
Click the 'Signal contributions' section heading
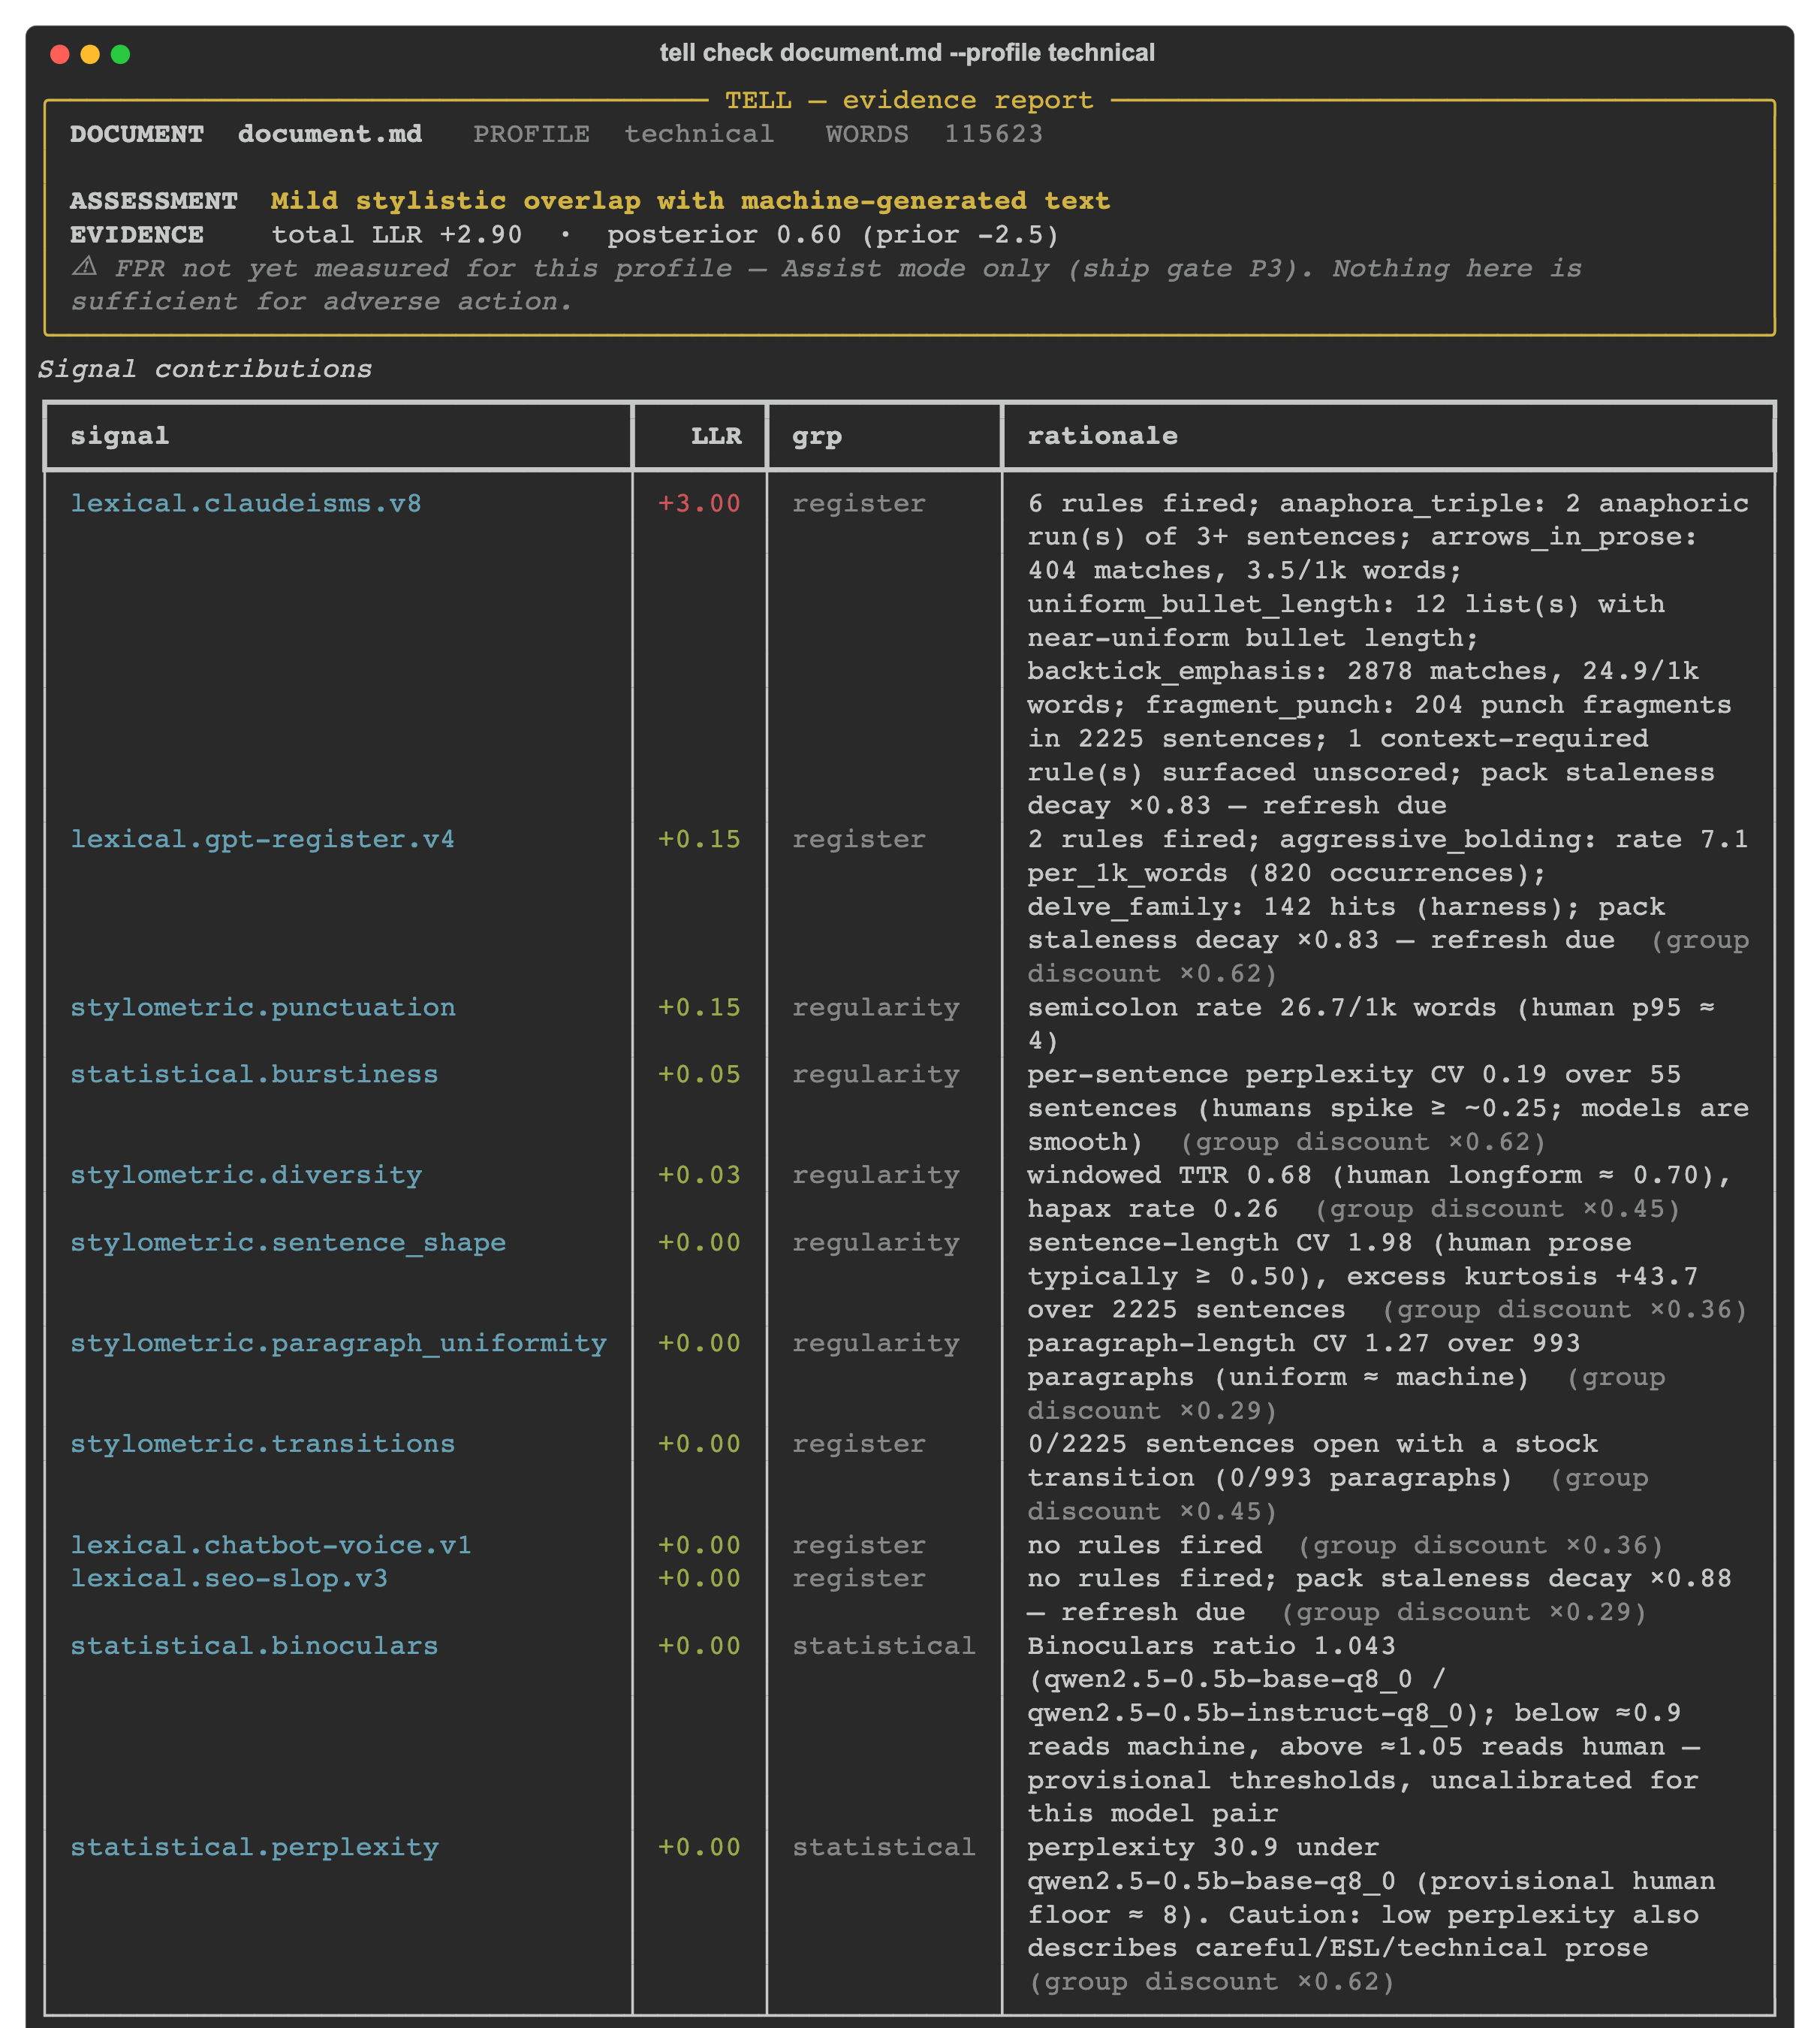pos(205,370)
